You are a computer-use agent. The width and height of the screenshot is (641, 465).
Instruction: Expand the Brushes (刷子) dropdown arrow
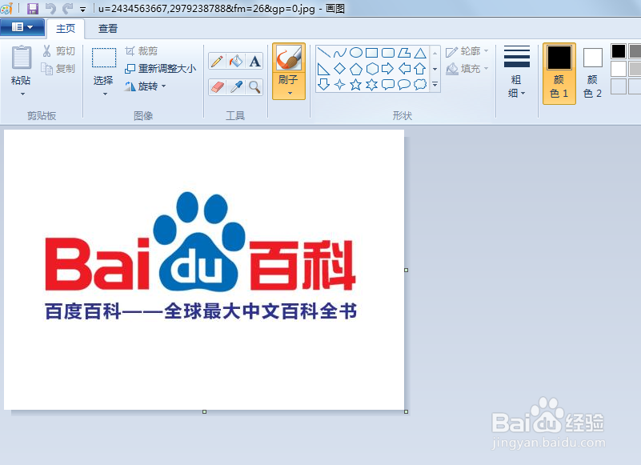290,94
